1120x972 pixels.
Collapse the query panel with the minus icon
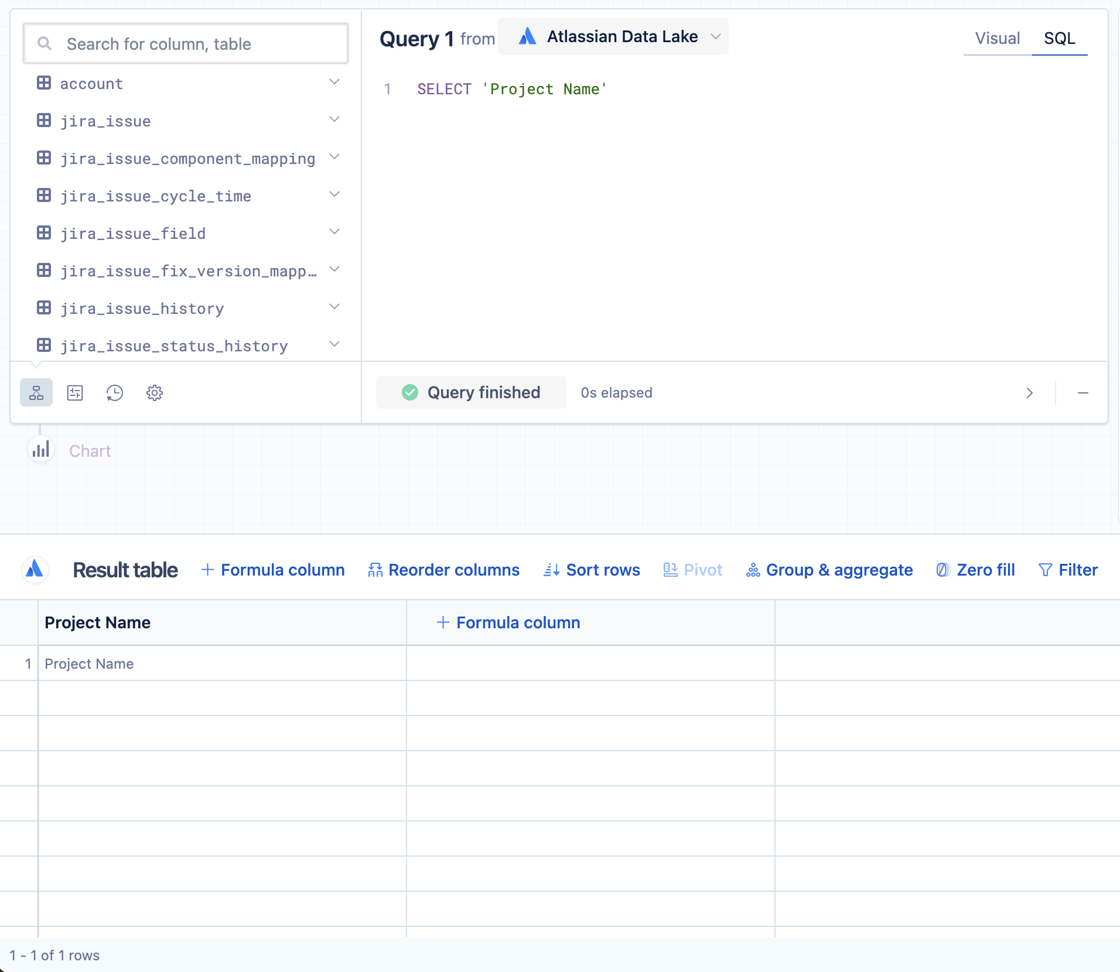click(1083, 393)
